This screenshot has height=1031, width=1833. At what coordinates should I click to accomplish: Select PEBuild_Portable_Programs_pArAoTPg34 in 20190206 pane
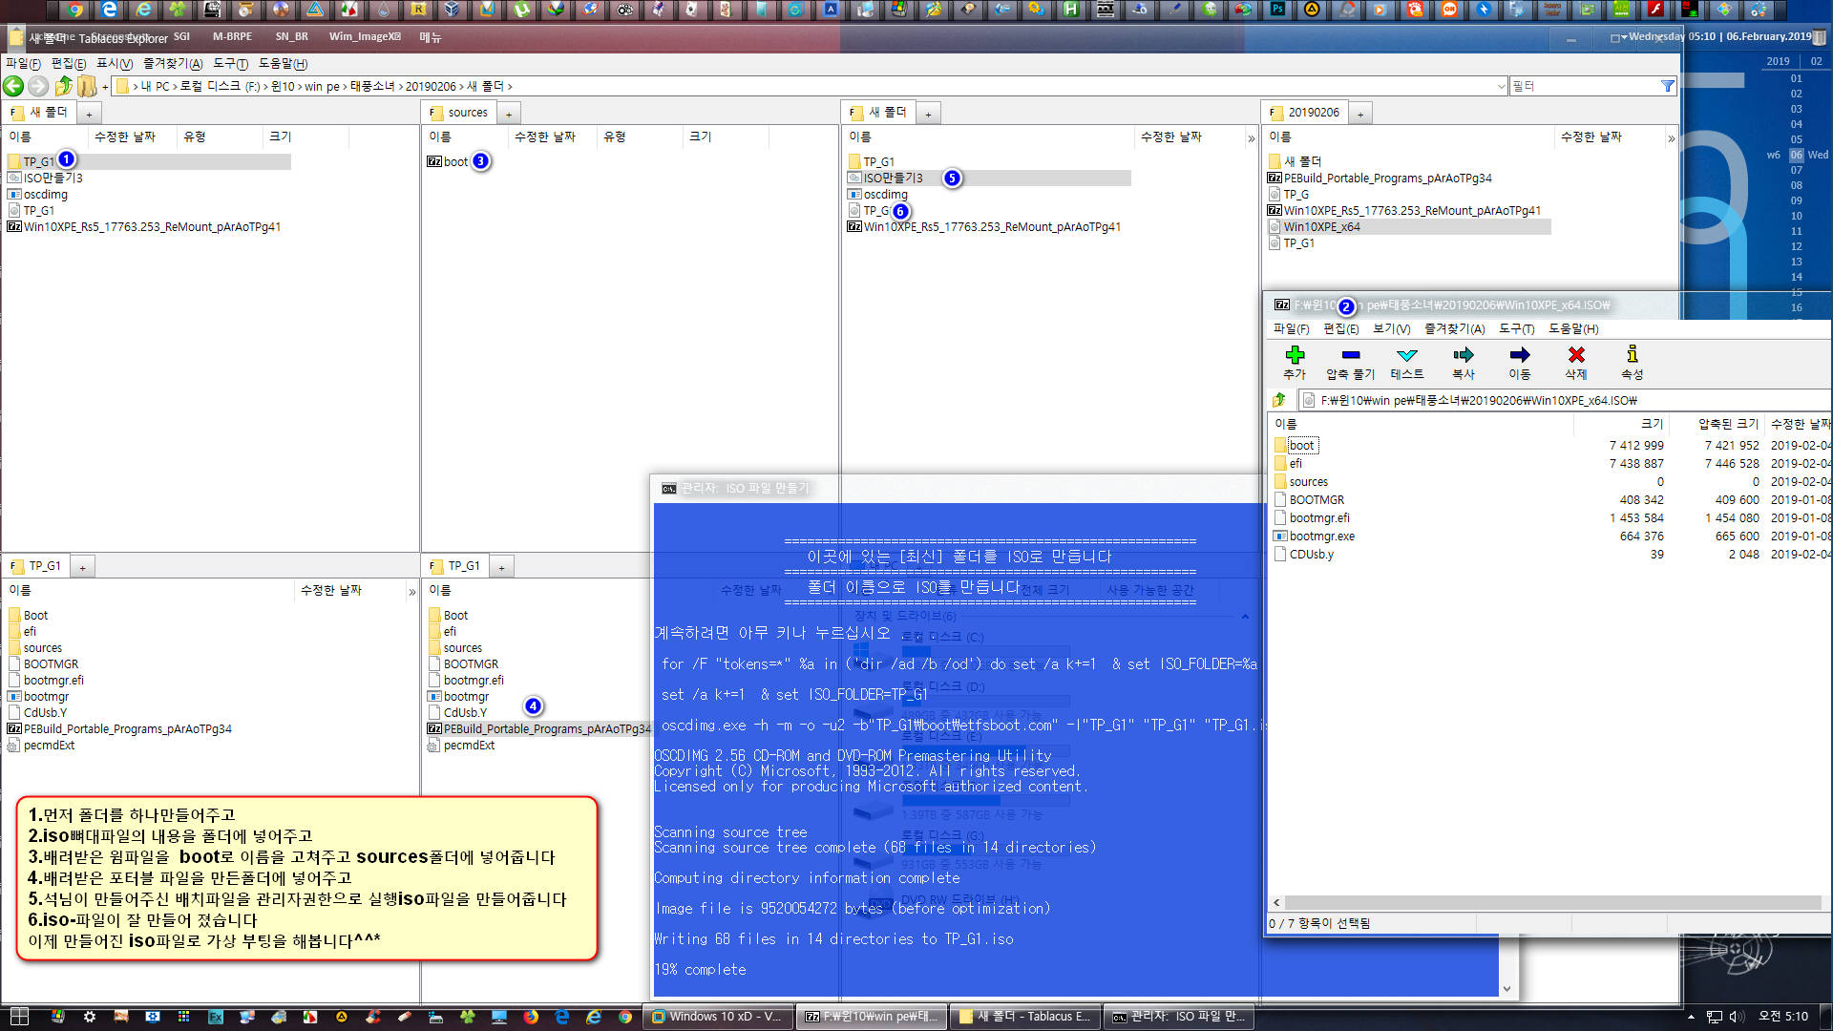1387,179
